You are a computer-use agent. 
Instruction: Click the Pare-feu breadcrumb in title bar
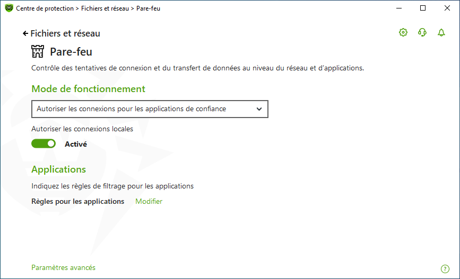click(148, 8)
